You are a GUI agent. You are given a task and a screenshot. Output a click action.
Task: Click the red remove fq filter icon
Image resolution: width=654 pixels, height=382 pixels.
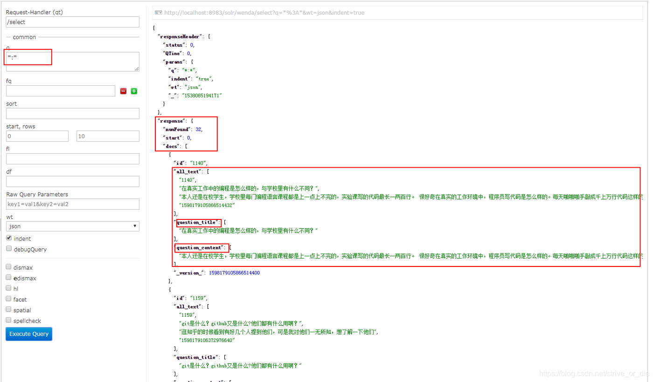coord(123,91)
